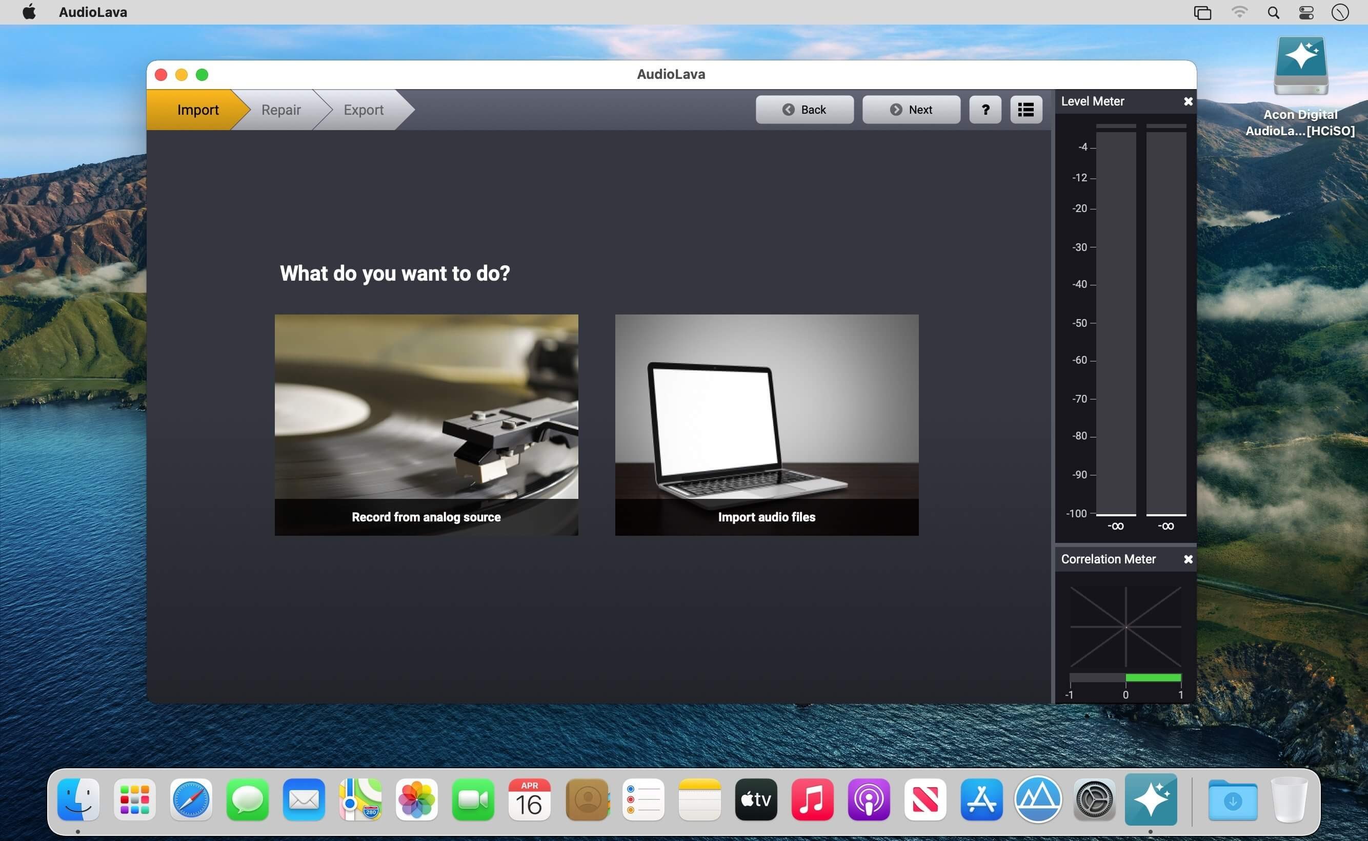The width and height of the screenshot is (1368, 841).
Task: Hide the Correlation Meter panel
Action: tap(1188, 559)
